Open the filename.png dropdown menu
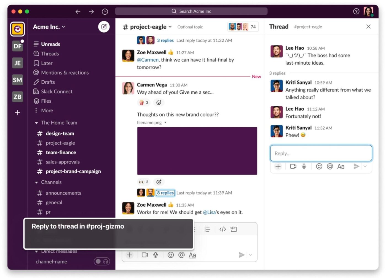The width and height of the screenshot is (386, 280). point(165,122)
